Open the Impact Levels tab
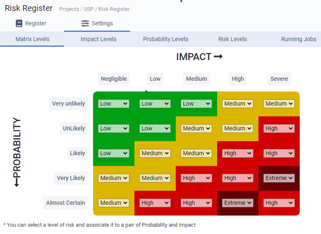The height and width of the screenshot is (234, 321). click(x=98, y=39)
